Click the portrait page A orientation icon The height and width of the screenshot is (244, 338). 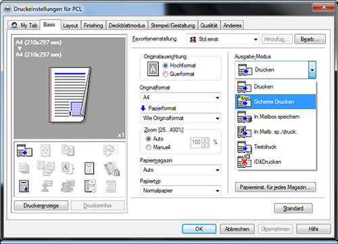click(x=153, y=69)
